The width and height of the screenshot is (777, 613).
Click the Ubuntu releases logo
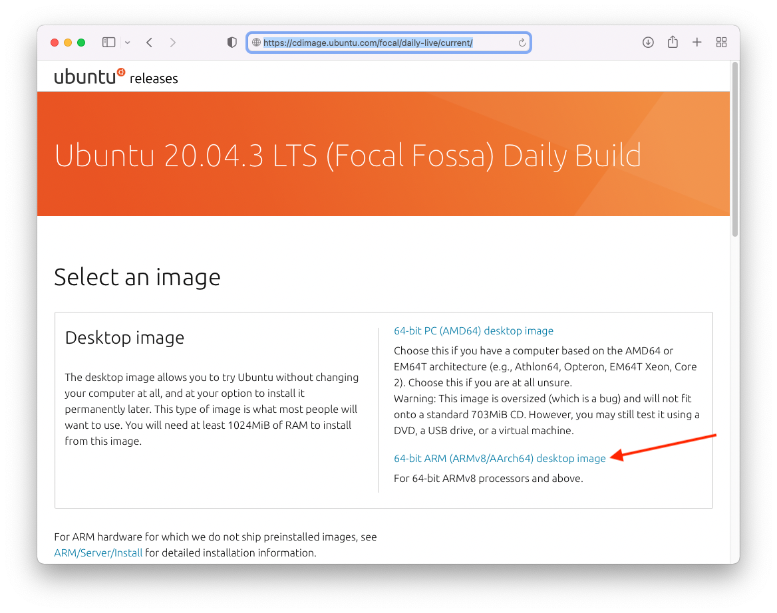116,77
